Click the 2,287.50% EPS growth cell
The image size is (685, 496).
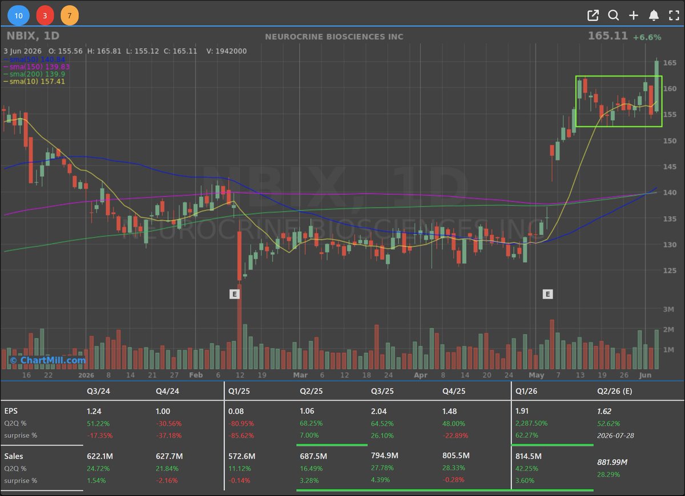point(531,423)
